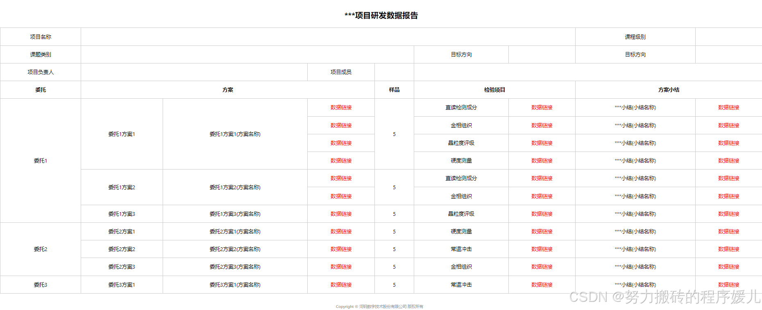Open summary 数据链接 at end of 委托2方案1 row
762x310 pixels.
[728, 231]
